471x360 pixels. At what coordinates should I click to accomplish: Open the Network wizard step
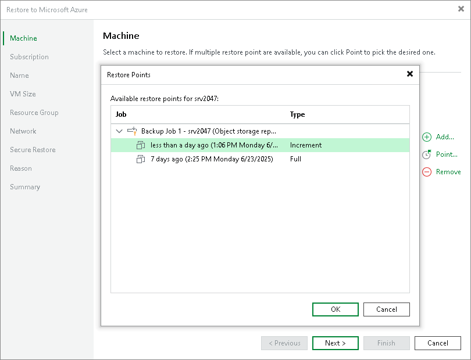(x=23, y=131)
